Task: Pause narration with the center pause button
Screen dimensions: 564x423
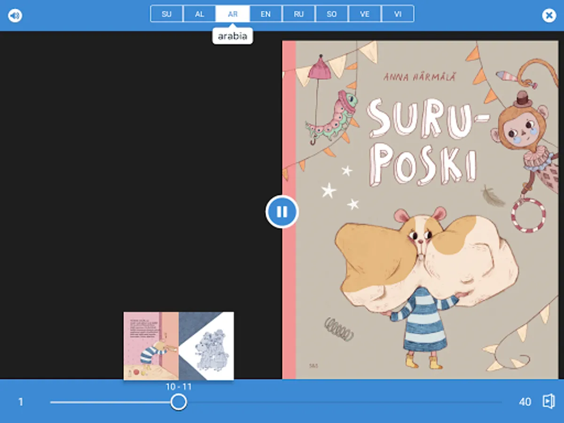Action: pos(282,212)
